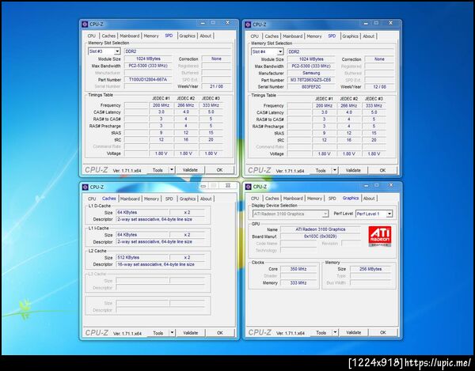
Task: Open Caches tab in Slot #3 window
Action: (x=108, y=36)
